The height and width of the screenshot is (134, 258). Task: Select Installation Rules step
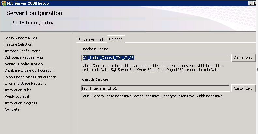18,90
